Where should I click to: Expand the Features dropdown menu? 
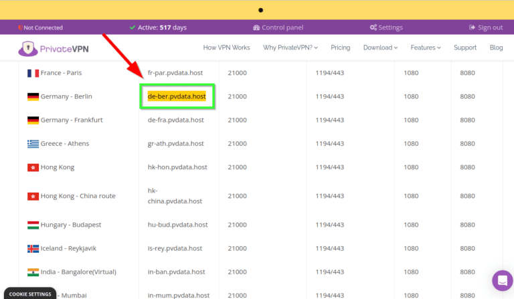click(x=426, y=47)
